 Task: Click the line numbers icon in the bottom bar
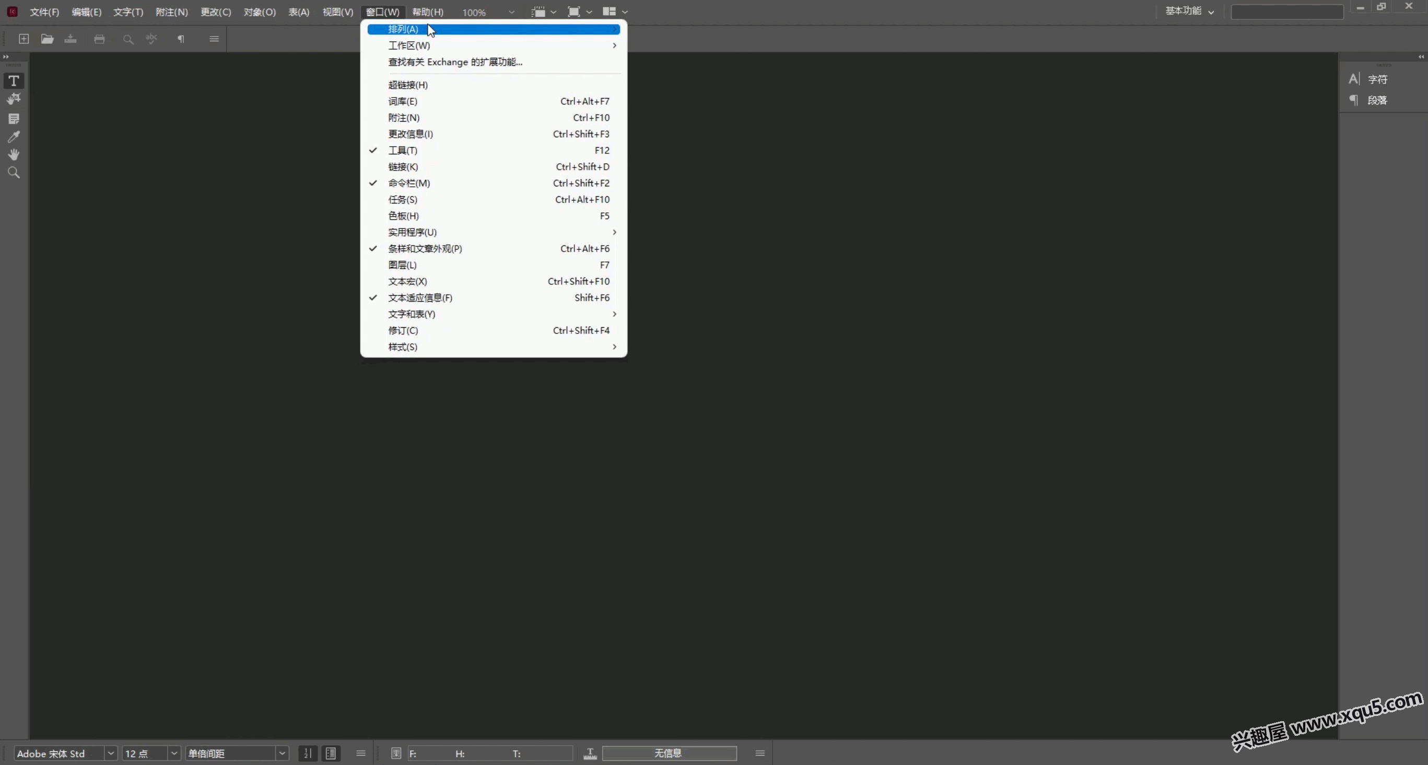coord(308,754)
